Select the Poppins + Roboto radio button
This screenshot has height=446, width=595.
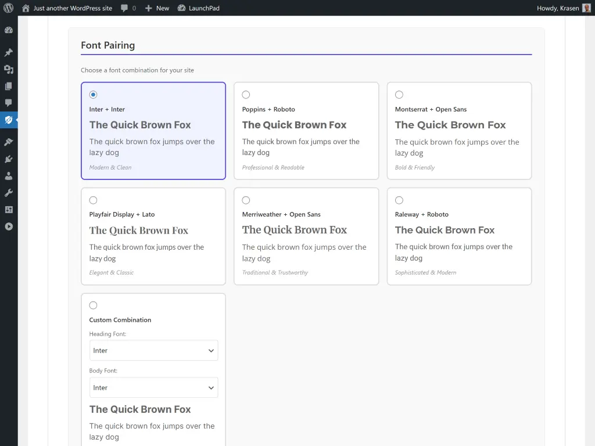pyautogui.click(x=246, y=94)
